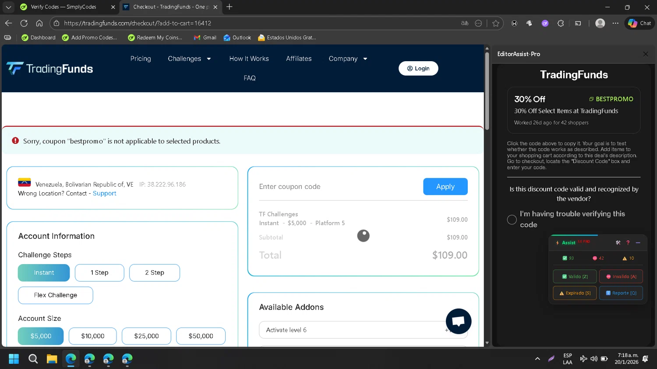Click the Enter coupon code field
Image resolution: width=657 pixels, height=369 pixels.
click(337, 187)
